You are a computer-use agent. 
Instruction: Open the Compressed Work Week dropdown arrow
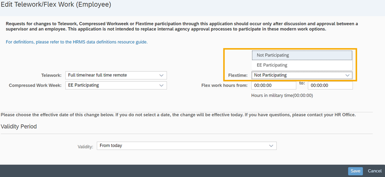(x=161, y=85)
